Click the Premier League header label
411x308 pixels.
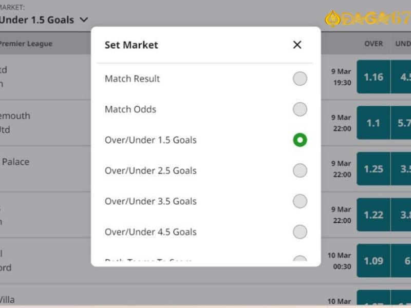click(26, 44)
